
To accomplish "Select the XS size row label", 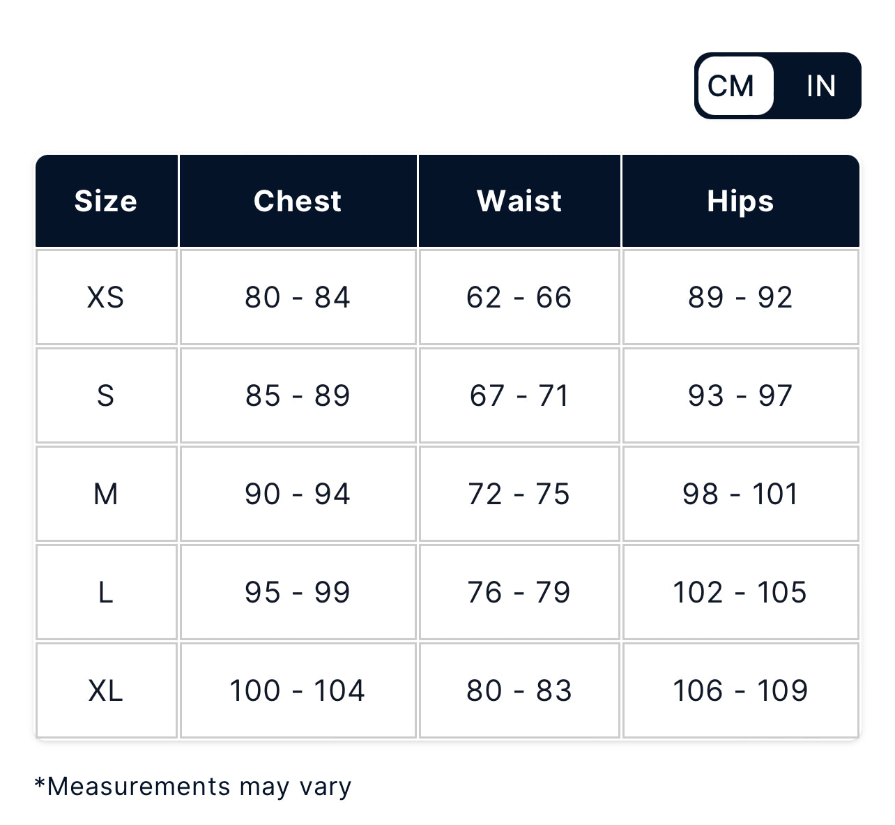I will click(106, 297).
